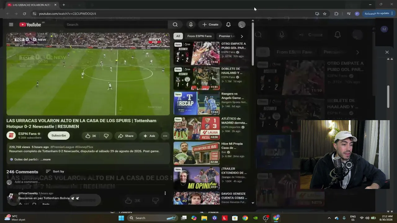
Task: Open the volume control in system tray
Action: pyautogui.click(x=368, y=218)
